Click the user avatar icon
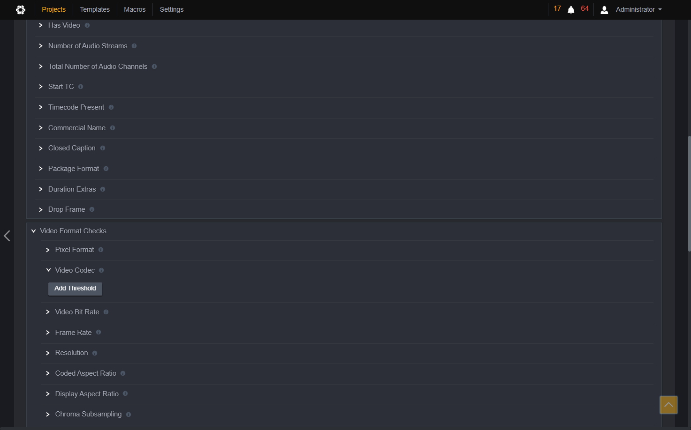Viewport: 691px width, 430px height. pos(604,10)
